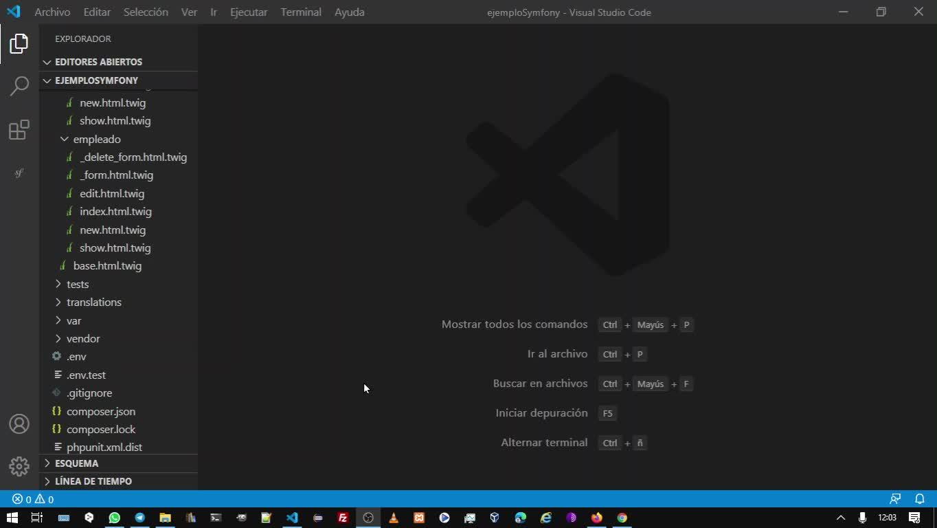This screenshot has height=528, width=937.
Task: Open the .env file
Action: (x=76, y=357)
